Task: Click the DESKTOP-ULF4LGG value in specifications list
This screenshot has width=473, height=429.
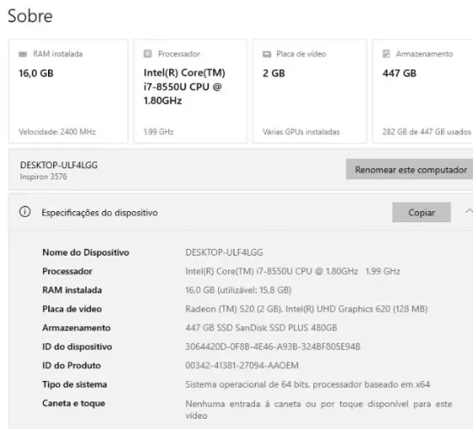Action: pyautogui.click(x=224, y=252)
